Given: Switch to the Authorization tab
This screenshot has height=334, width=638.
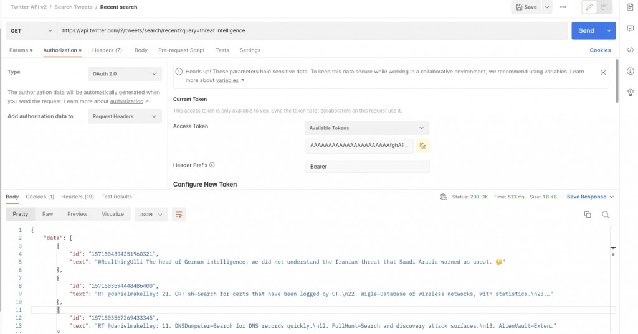Looking at the screenshot, I should click(62, 50).
